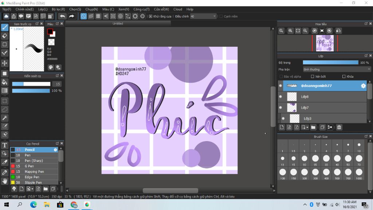Select the Text tool

(x=4, y=145)
